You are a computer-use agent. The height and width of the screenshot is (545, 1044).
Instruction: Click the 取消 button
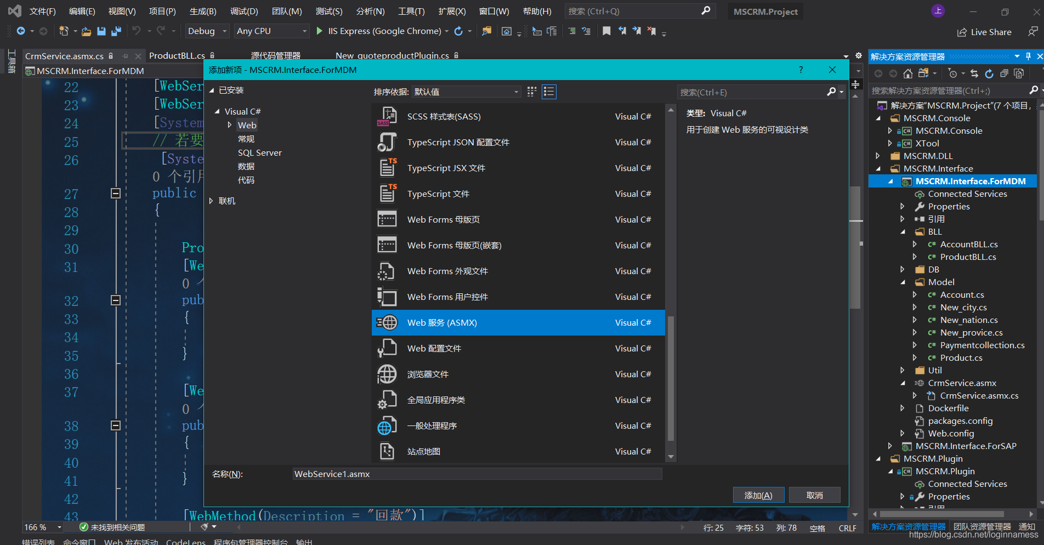point(814,495)
